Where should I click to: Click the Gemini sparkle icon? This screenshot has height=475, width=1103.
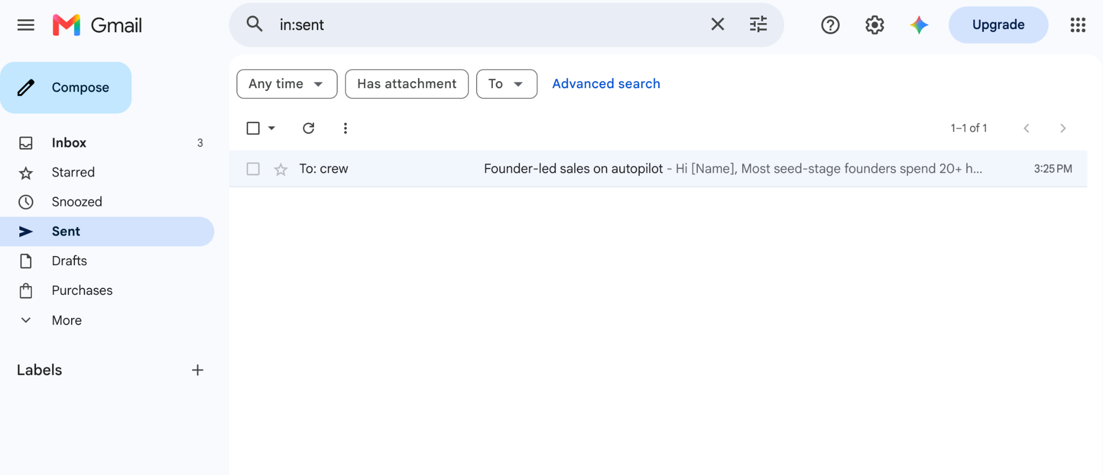(919, 25)
